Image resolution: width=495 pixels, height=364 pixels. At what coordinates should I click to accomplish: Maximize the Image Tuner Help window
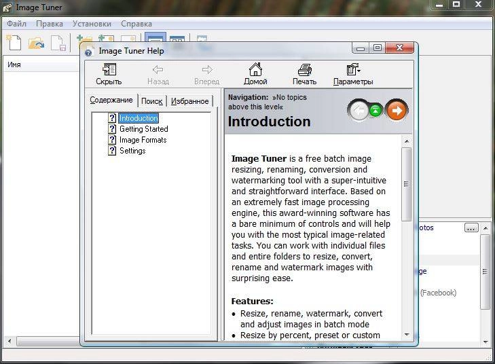tap(378, 48)
